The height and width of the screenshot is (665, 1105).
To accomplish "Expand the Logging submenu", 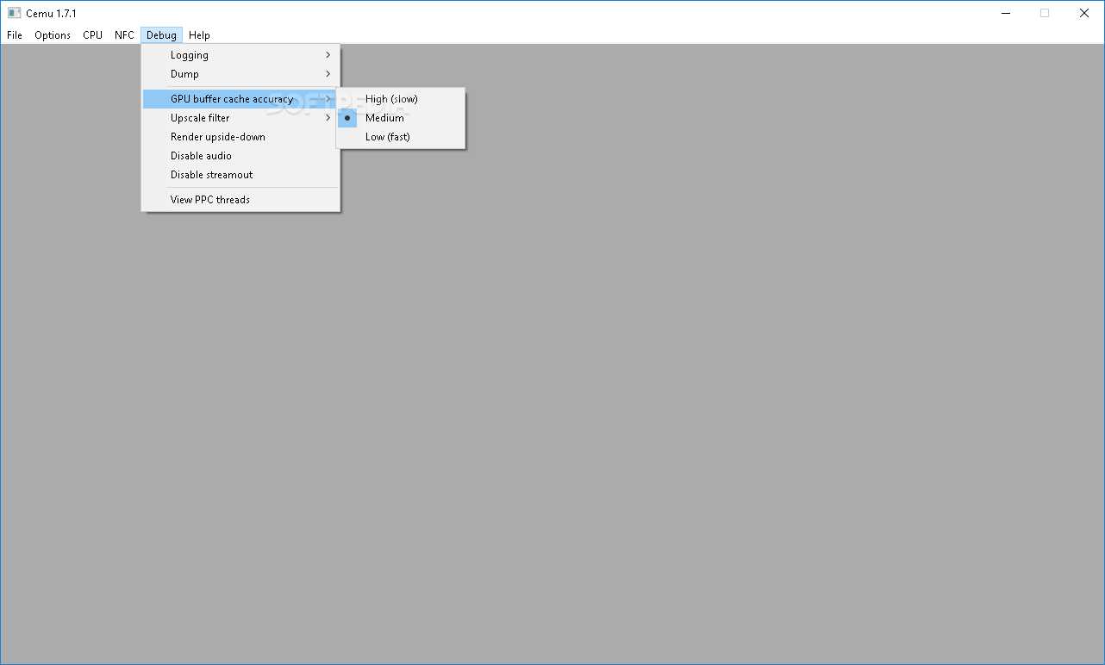I will (x=240, y=55).
